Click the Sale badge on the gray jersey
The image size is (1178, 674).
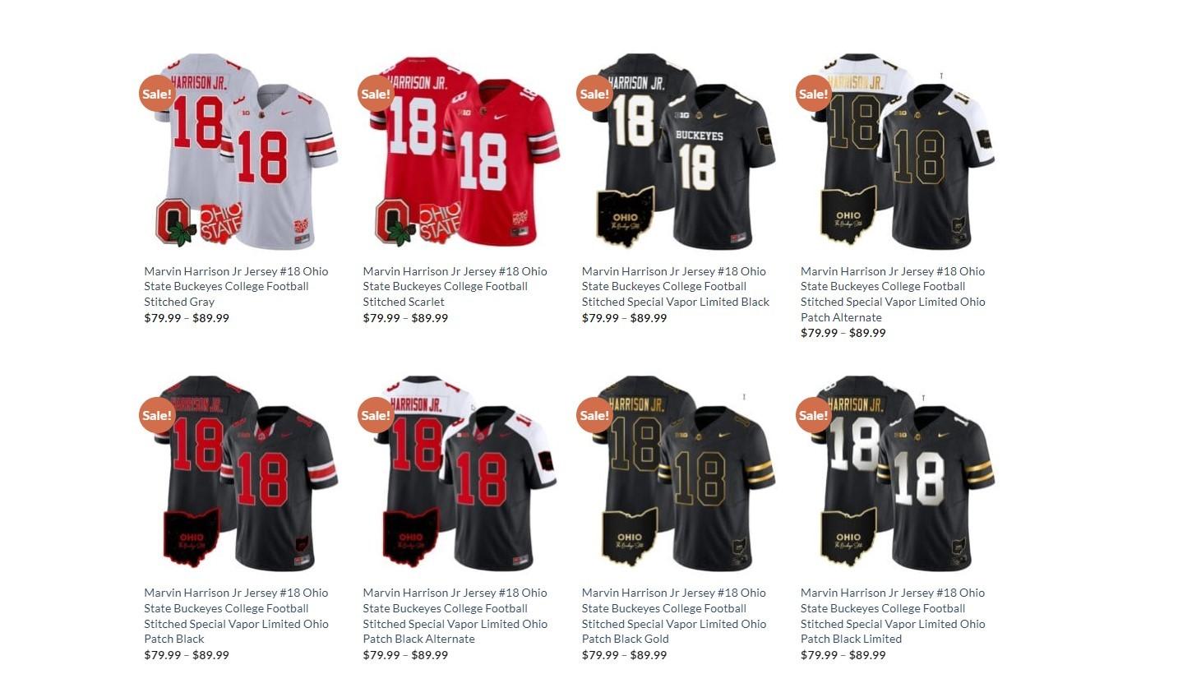pos(156,93)
